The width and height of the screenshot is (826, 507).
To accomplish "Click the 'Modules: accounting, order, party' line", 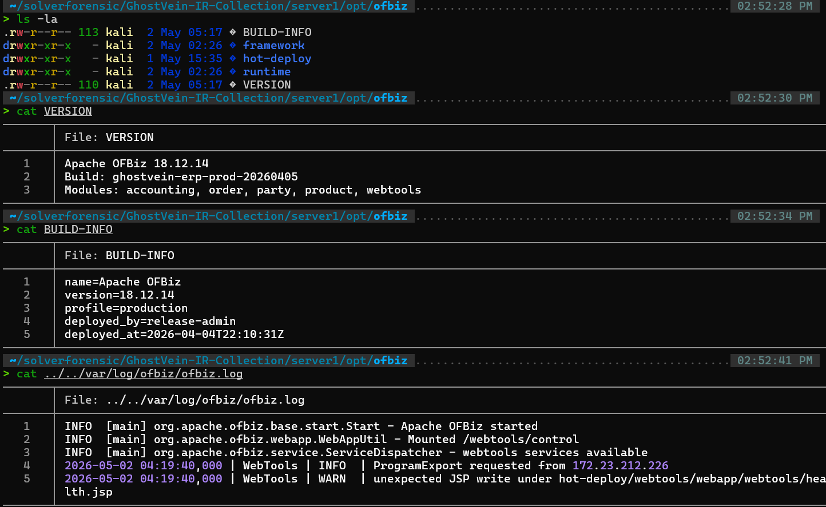I will pos(243,190).
